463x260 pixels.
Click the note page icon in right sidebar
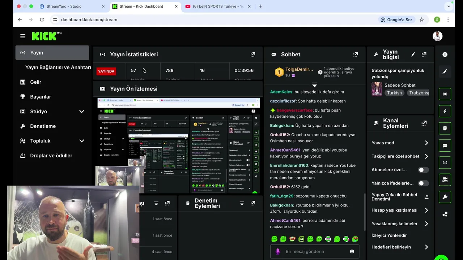[445, 128]
